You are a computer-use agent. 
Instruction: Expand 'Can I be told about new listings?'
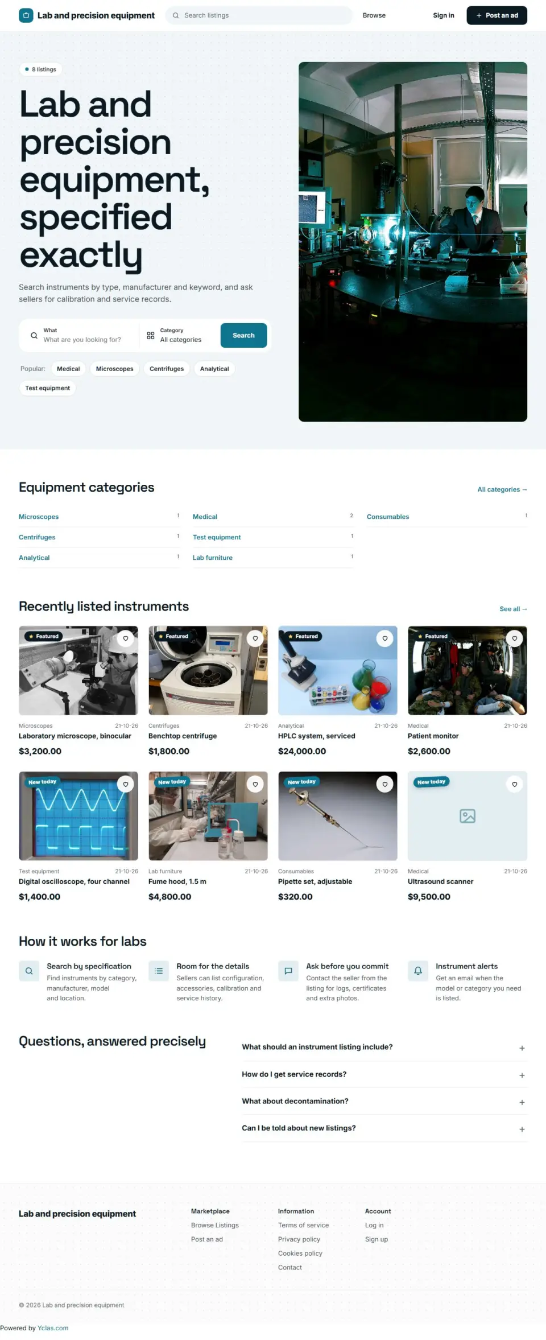coord(384,1128)
